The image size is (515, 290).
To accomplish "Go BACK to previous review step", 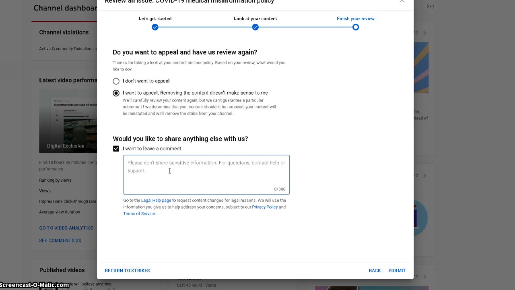I will (x=375, y=271).
